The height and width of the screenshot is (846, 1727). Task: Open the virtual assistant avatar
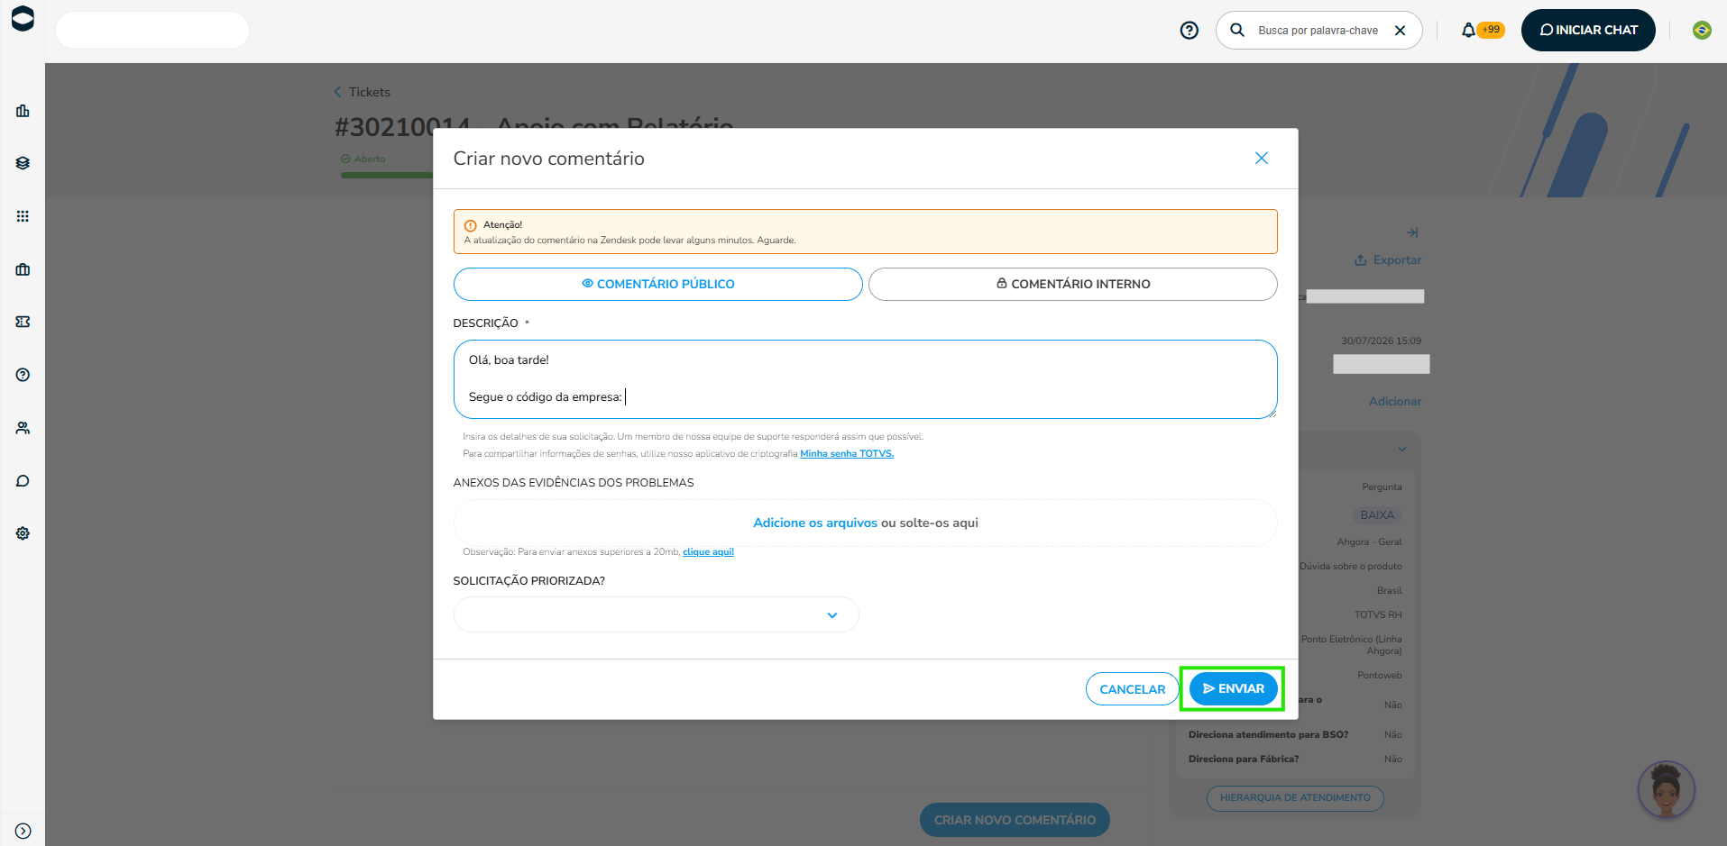point(1666,790)
